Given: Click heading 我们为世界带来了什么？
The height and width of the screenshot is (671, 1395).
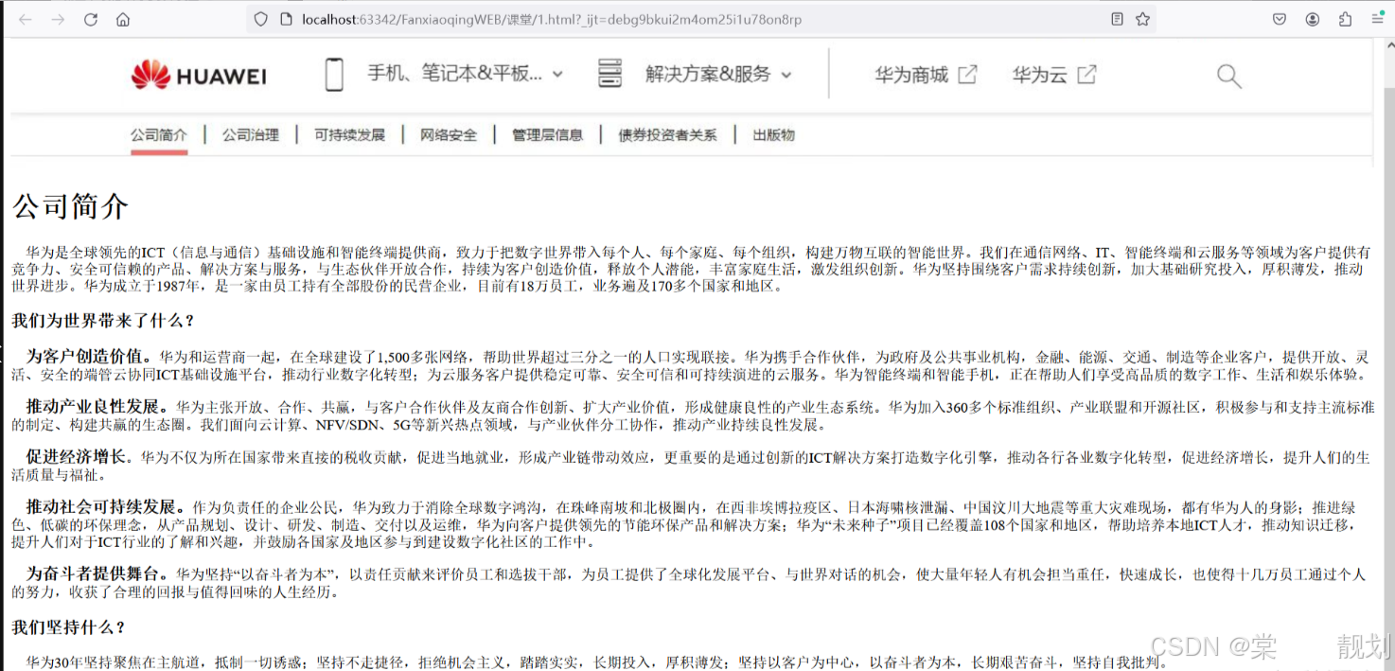Looking at the screenshot, I should (103, 321).
